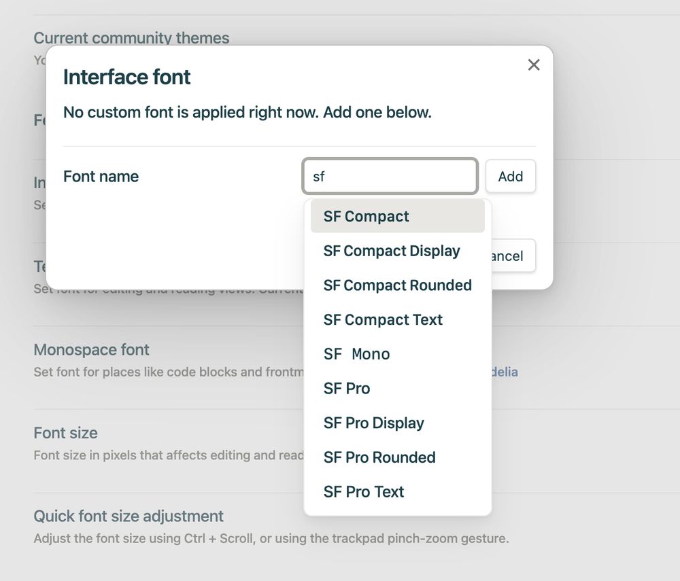Viewport: 680px width, 581px height.
Task: Select SF Pro Text suggestion
Action: point(398,492)
